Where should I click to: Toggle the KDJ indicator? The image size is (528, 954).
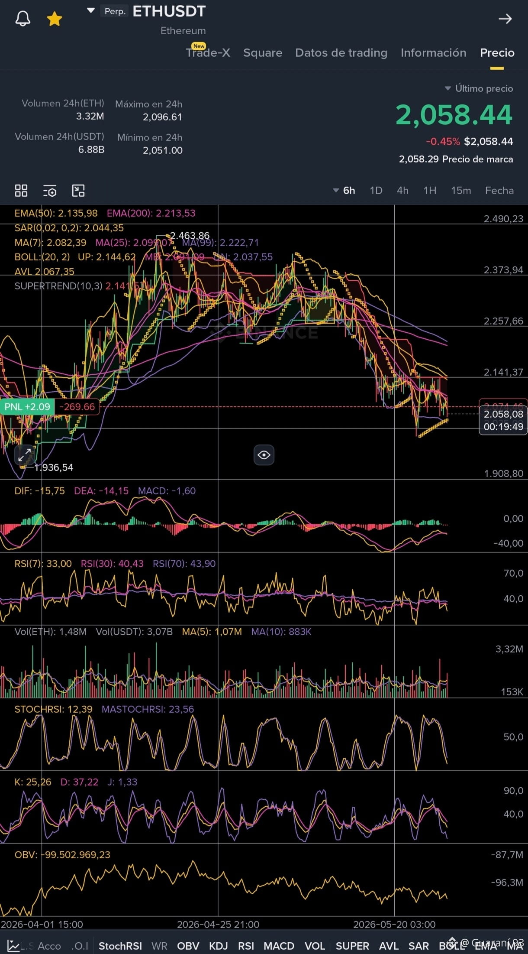point(219,946)
